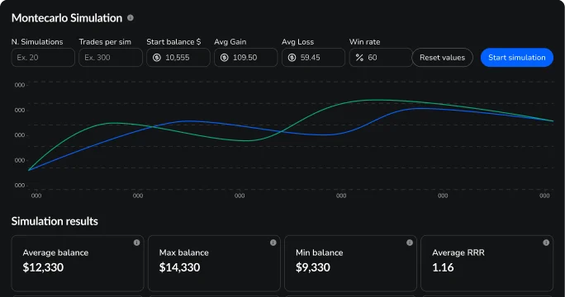565x297 pixels.
Task: Click the dollar icon in Start balance field
Action: [x=157, y=58]
